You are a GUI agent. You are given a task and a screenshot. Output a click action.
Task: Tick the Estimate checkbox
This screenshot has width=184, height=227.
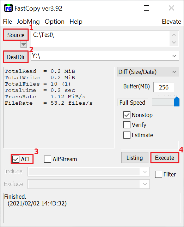[127, 135]
